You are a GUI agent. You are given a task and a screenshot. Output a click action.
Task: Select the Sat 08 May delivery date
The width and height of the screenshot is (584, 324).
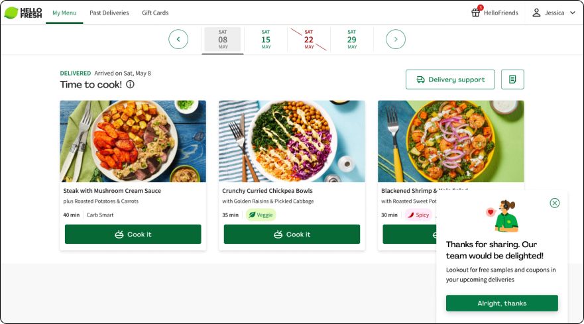pyautogui.click(x=223, y=39)
